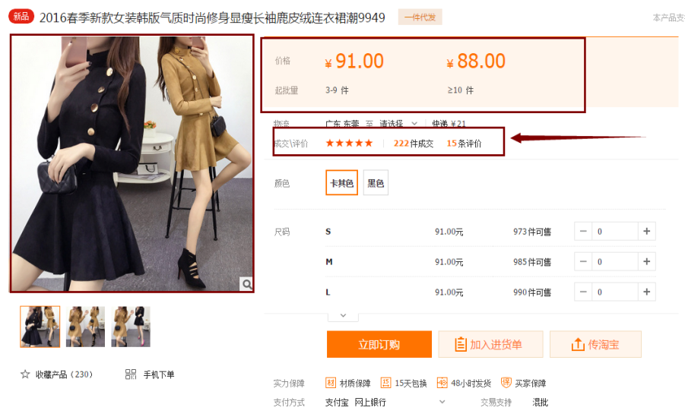Expand the 支付方式 payment methods chevron
Viewport: 685px width, 417px height.
pyautogui.click(x=442, y=402)
